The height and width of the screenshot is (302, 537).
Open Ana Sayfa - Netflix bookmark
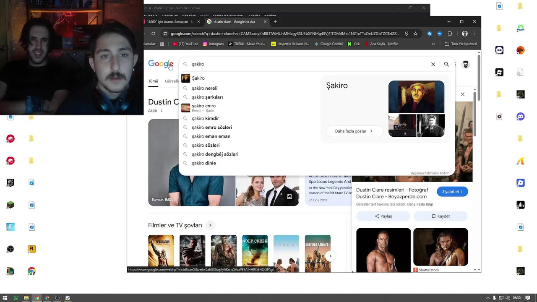pyautogui.click(x=381, y=44)
